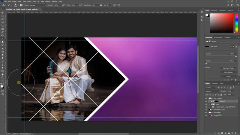Image resolution: width=240 pixels, height=135 pixels.
Task: Select the Eyedropper tool
Action: pyautogui.click(x=3, y=32)
